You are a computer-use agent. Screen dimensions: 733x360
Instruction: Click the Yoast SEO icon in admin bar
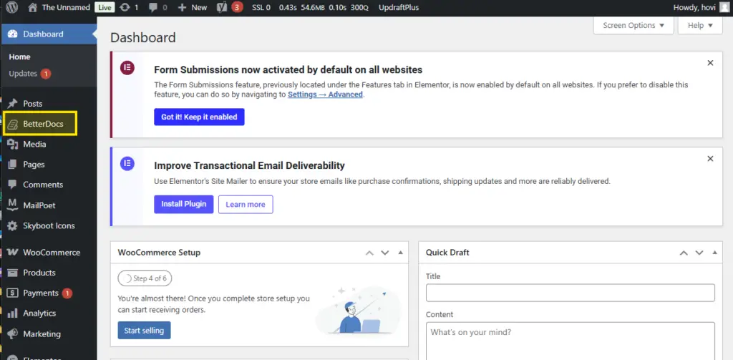pos(223,7)
